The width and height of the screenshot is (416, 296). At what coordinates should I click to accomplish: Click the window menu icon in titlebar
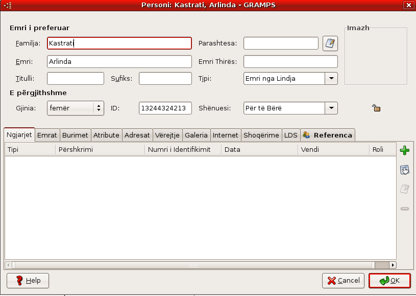(8, 5)
